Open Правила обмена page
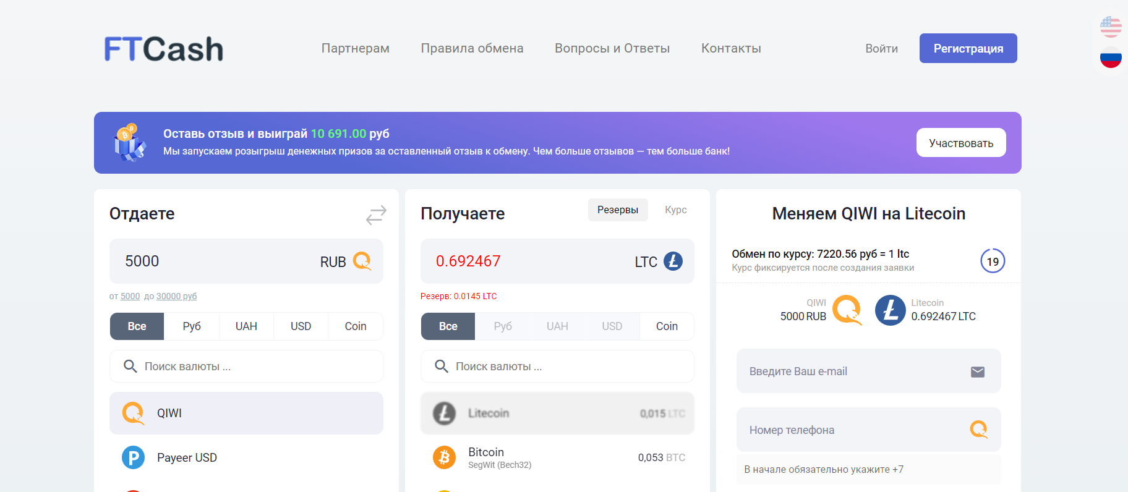This screenshot has width=1128, height=492. pos(472,48)
